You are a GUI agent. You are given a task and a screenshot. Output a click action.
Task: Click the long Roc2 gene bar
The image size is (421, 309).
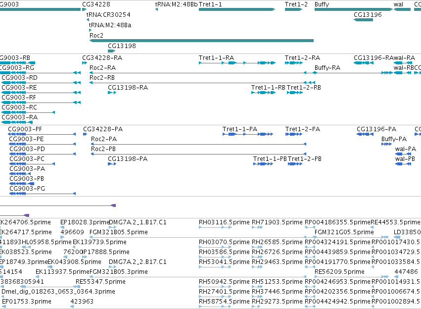pyautogui.click(x=201, y=41)
